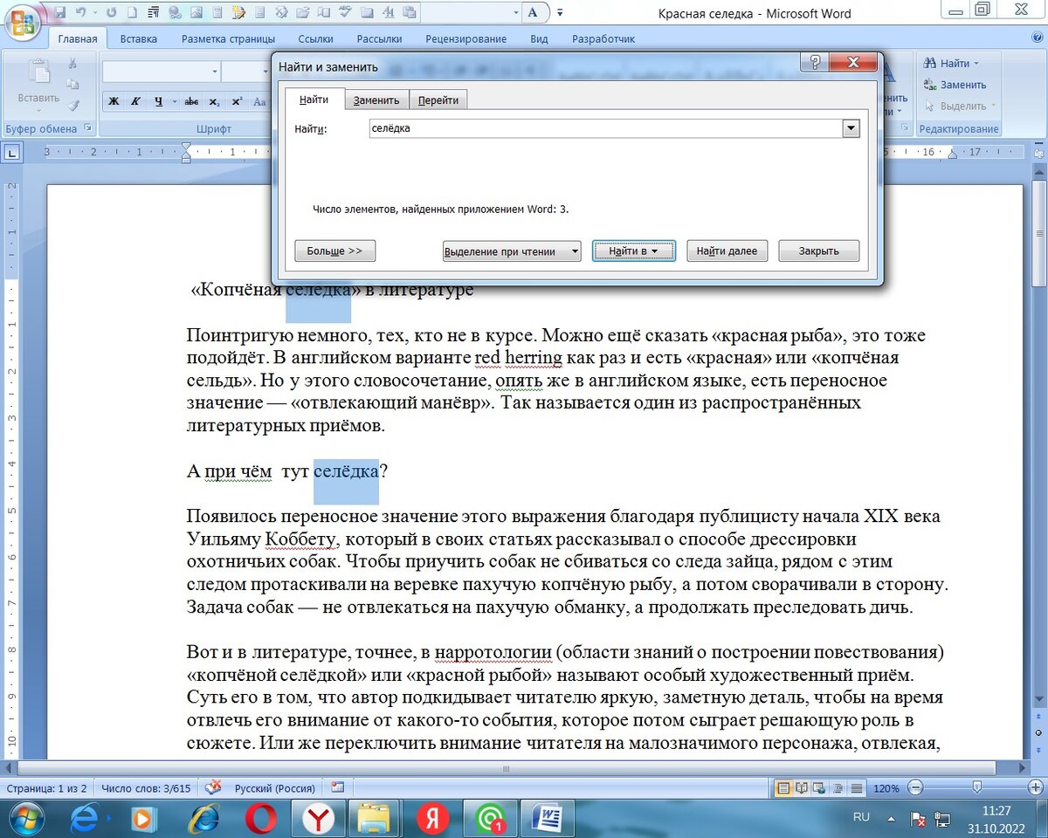Screen dimensions: 1048x838
Task: Switch to Print Layout view
Action: click(x=783, y=788)
